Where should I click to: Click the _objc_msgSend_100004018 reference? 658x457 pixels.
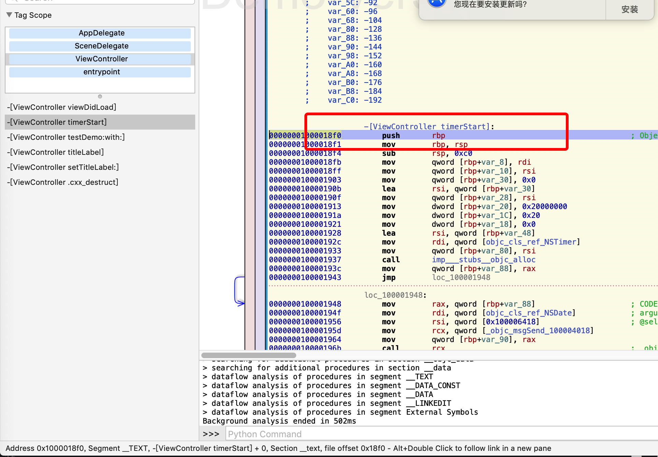coord(538,331)
